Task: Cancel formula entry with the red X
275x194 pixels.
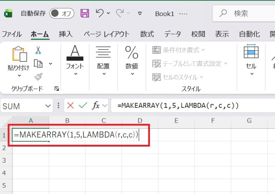Action: (x=70, y=106)
